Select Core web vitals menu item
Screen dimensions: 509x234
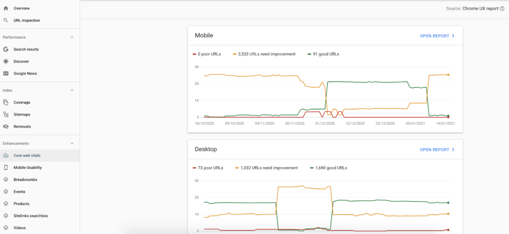point(40,156)
